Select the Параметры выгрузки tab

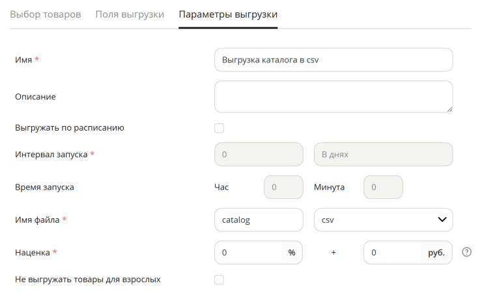(x=228, y=14)
